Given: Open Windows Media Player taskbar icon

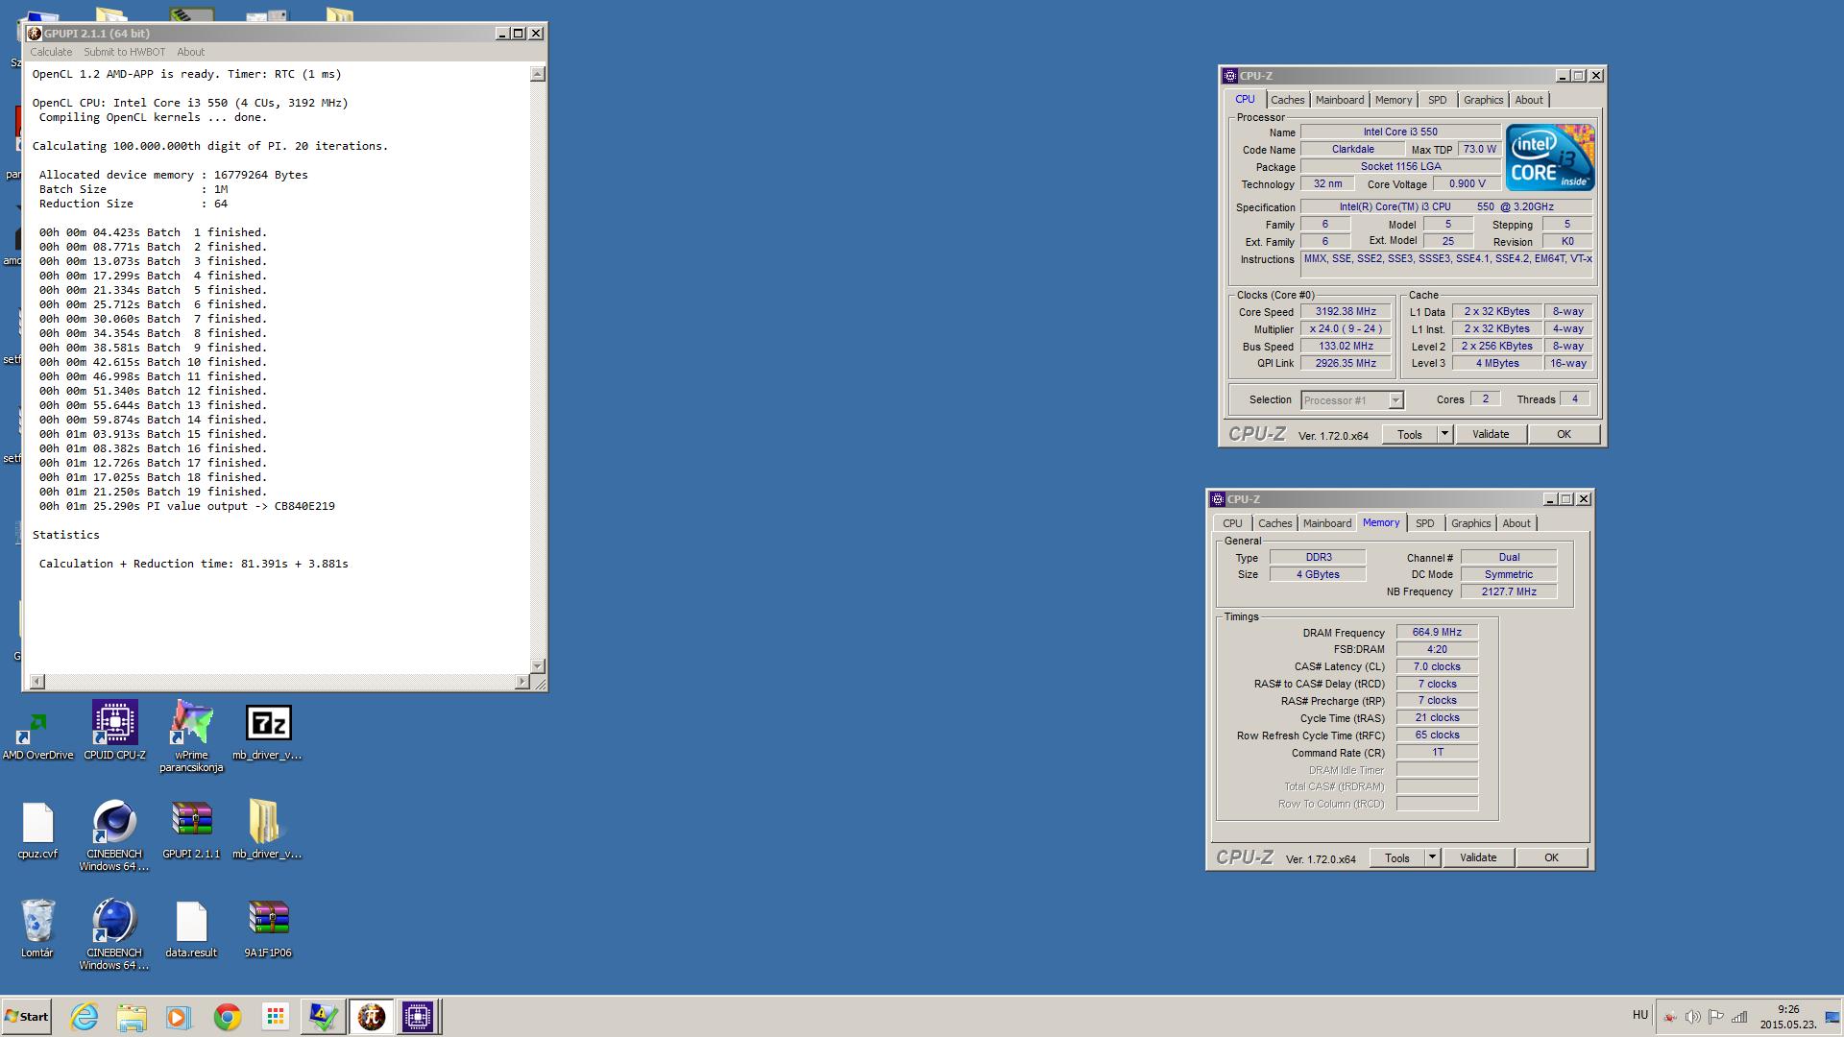Looking at the screenshot, I should click(x=179, y=1017).
